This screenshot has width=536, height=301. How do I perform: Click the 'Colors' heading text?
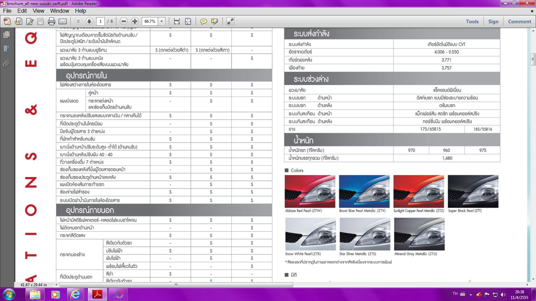point(297,171)
